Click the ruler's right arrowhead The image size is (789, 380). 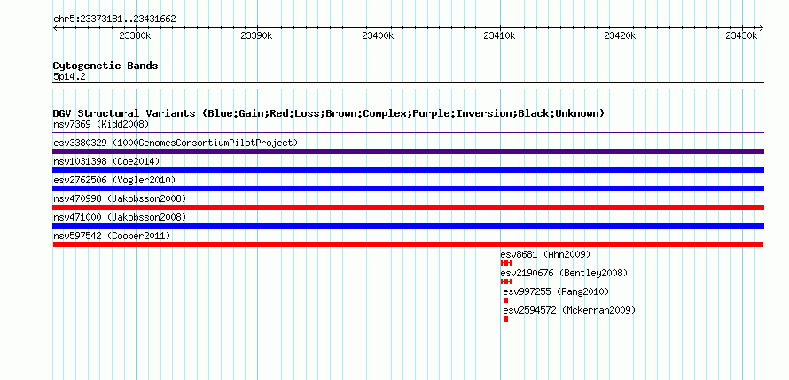tap(762, 27)
